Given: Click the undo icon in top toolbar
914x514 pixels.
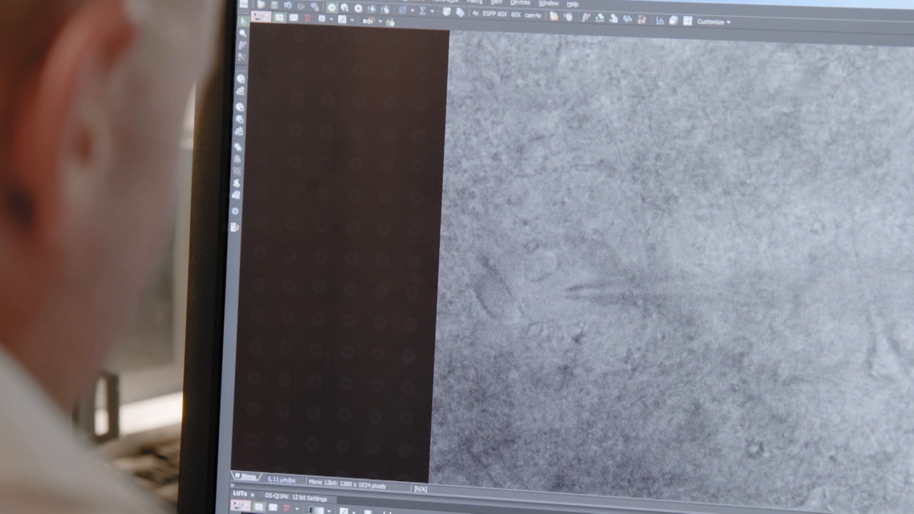Looking at the screenshot, I should pos(288,6).
